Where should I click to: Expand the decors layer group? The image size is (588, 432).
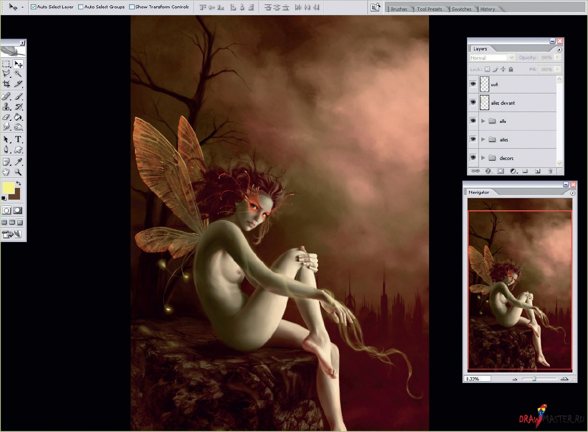coord(483,158)
